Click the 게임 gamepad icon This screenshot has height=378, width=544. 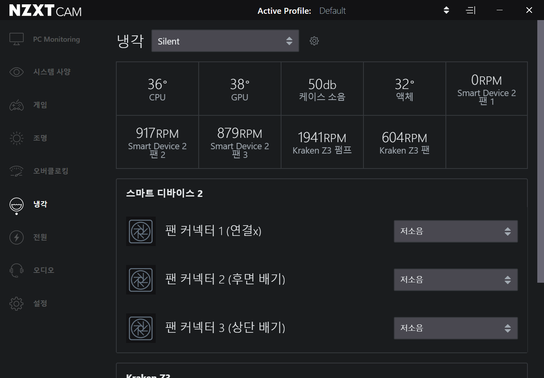coord(17,105)
